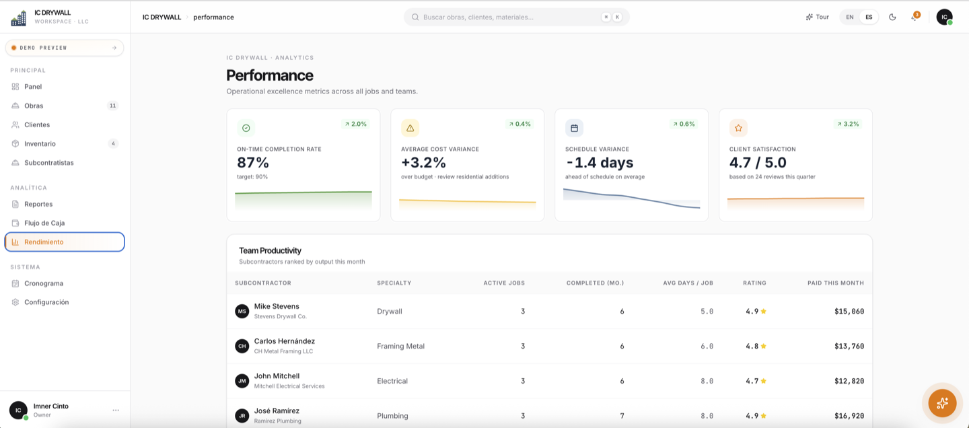Open Inventario box icon in sidebar

pyautogui.click(x=15, y=143)
